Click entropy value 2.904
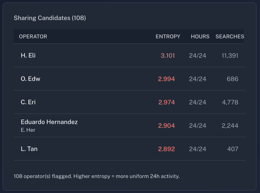Image resolution: width=260 pixels, height=193 pixels. click(166, 125)
